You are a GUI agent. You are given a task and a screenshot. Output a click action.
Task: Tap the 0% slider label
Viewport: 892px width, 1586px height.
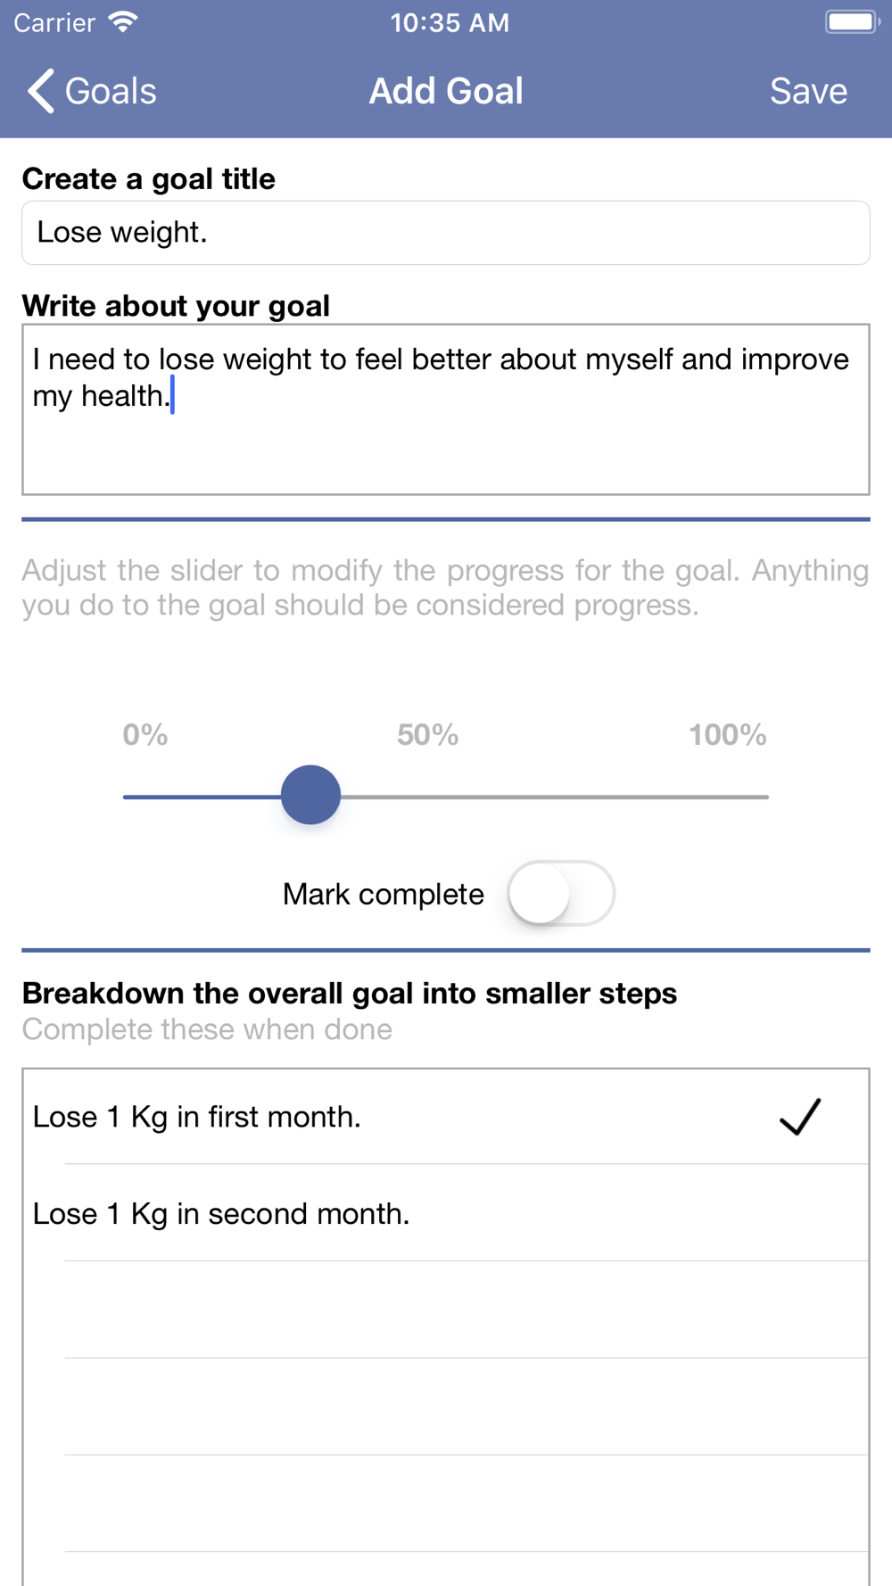click(x=145, y=735)
